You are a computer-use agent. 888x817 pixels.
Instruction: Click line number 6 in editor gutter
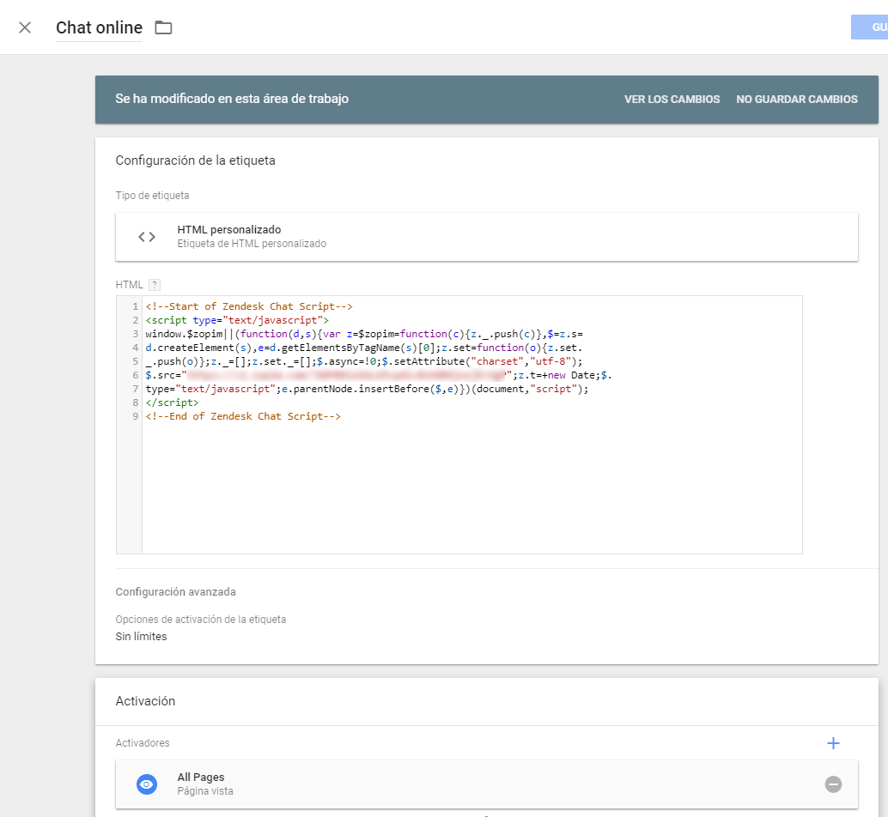[x=136, y=375]
